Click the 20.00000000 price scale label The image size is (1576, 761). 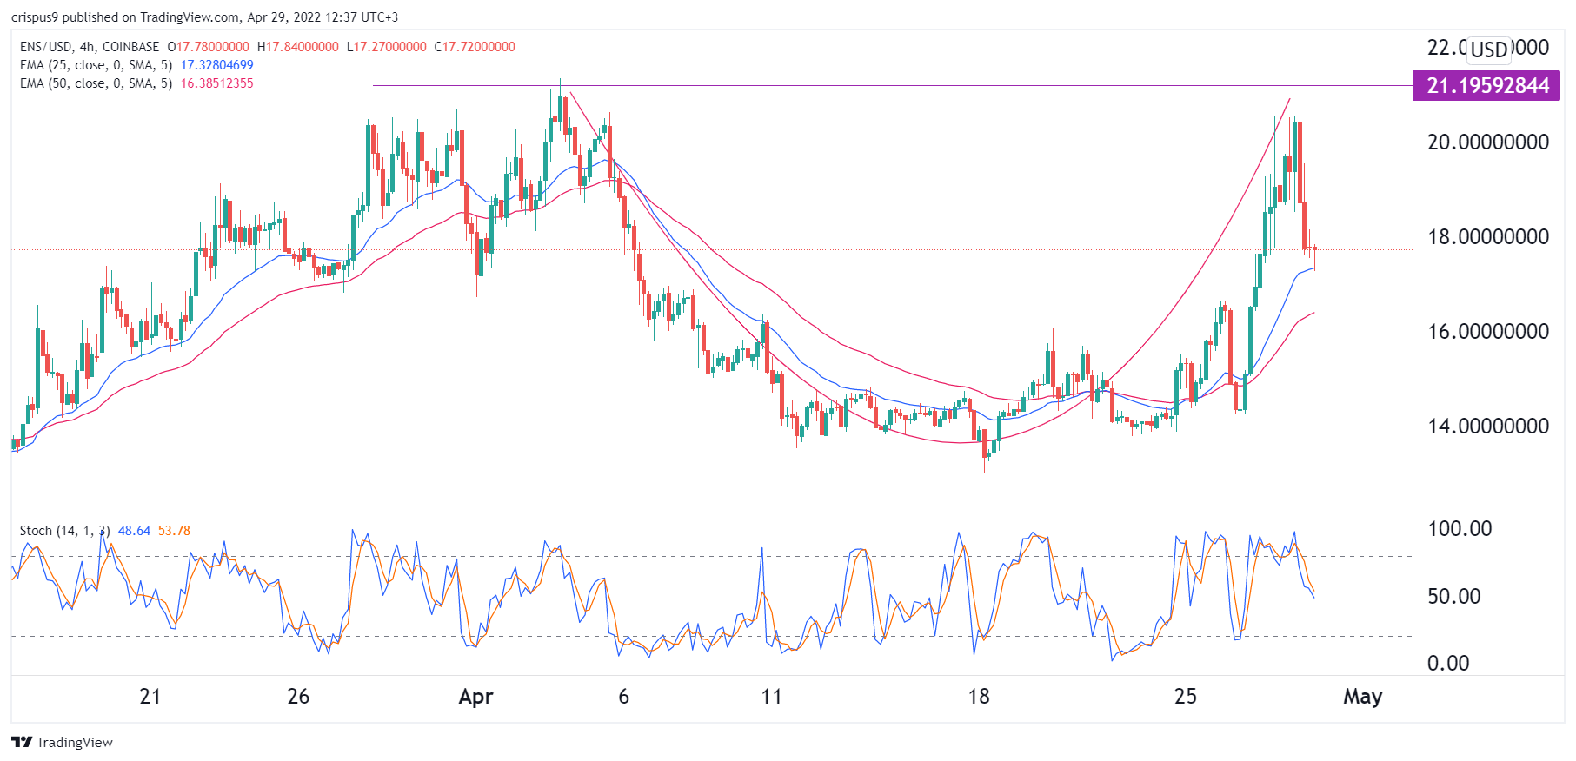(x=1488, y=142)
